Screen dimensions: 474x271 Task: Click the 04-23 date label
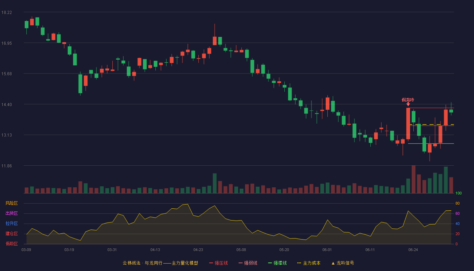coord(198,250)
